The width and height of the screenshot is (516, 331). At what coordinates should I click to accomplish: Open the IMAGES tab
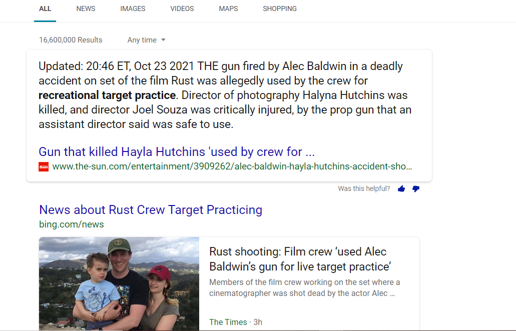pyautogui.click(x=133, y=9)
